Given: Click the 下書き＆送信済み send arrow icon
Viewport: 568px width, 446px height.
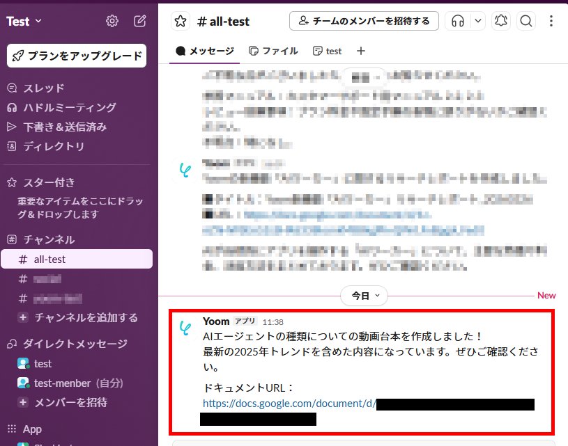Looking at the screenshot, I should coord(12,127).
